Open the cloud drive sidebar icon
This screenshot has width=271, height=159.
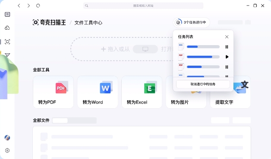tap(7, 28)
